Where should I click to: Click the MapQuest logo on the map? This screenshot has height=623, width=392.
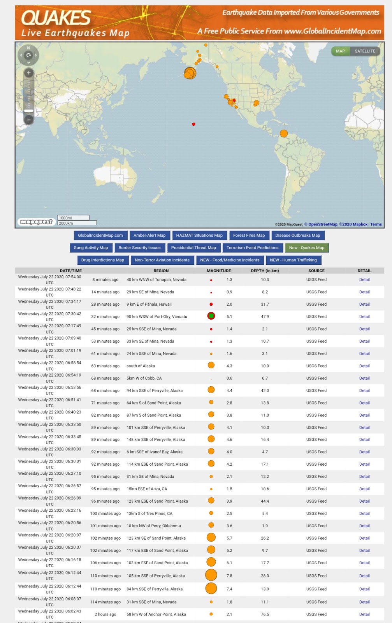(x=36, y=222)
